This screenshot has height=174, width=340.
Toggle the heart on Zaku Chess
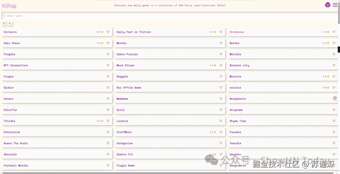point(108,43)
